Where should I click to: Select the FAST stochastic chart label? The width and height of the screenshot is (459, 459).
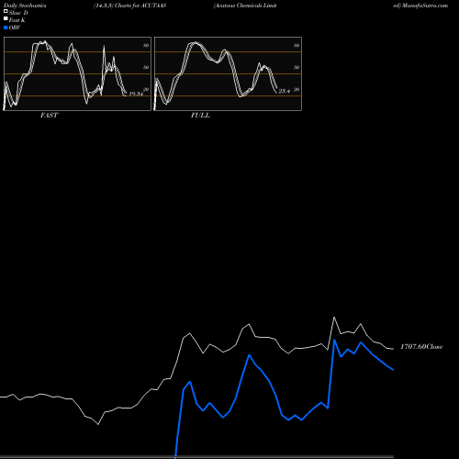click(x=49, y=115)
